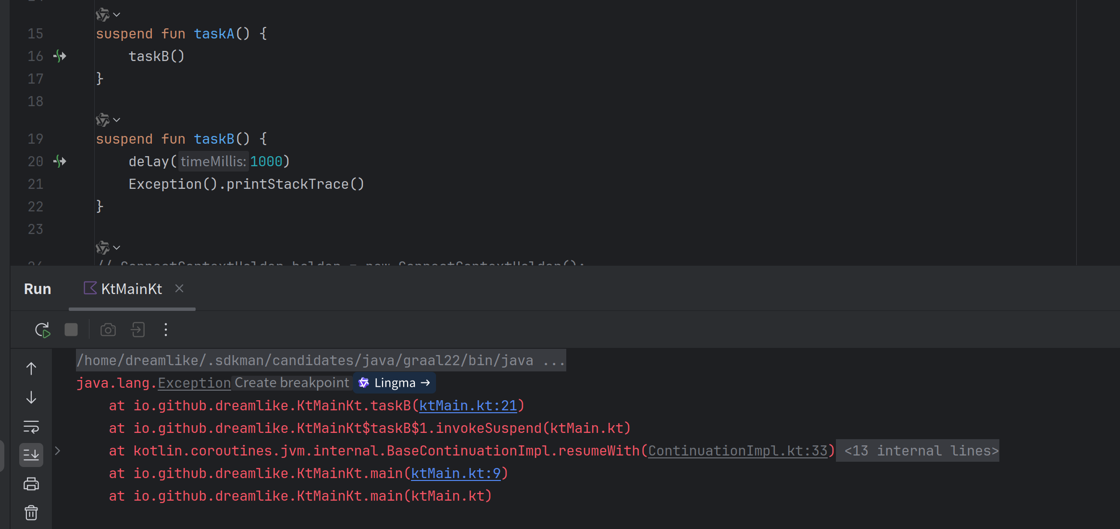This screenshot has height=529, width=1120.
Task: Click the camera thread dump icon
Action: coord(108,330)
